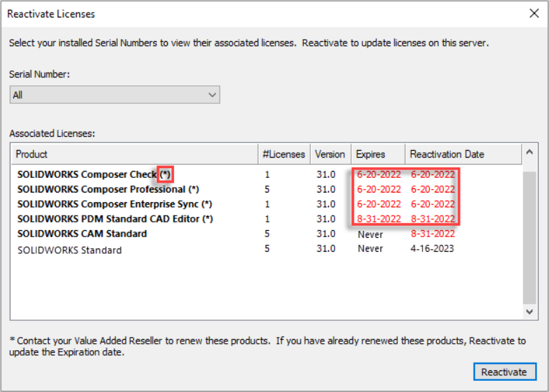The width and height of the screenshot is (549, 392).
Task: Click the scrollbar up arrow
Action: [x=529, y=152]
